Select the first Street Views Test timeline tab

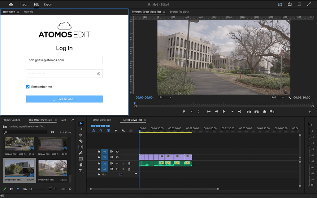click(102, 120)
